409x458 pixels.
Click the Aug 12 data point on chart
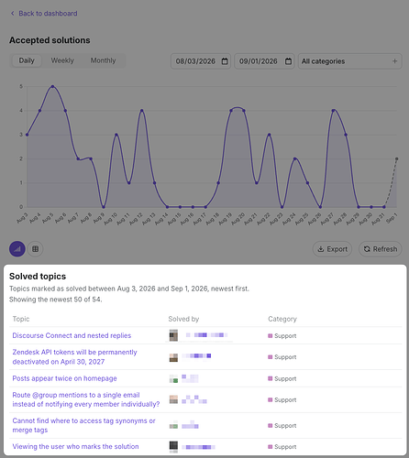[141, 111]
